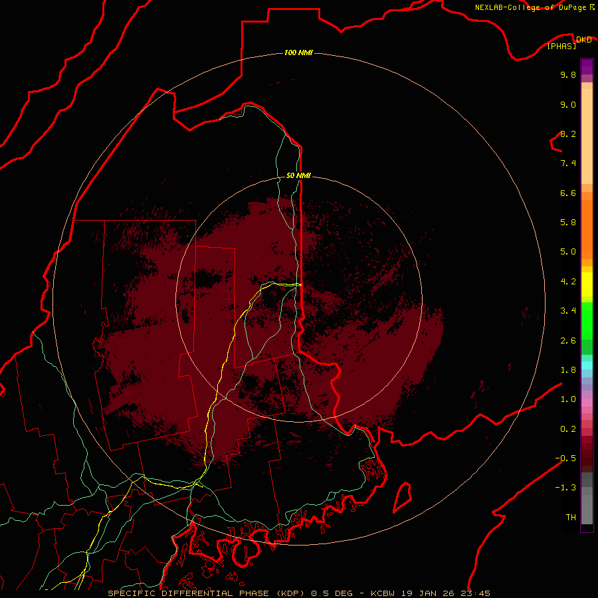
Task: Pick the cyan band in the color bar
Action: coord(587,365)
